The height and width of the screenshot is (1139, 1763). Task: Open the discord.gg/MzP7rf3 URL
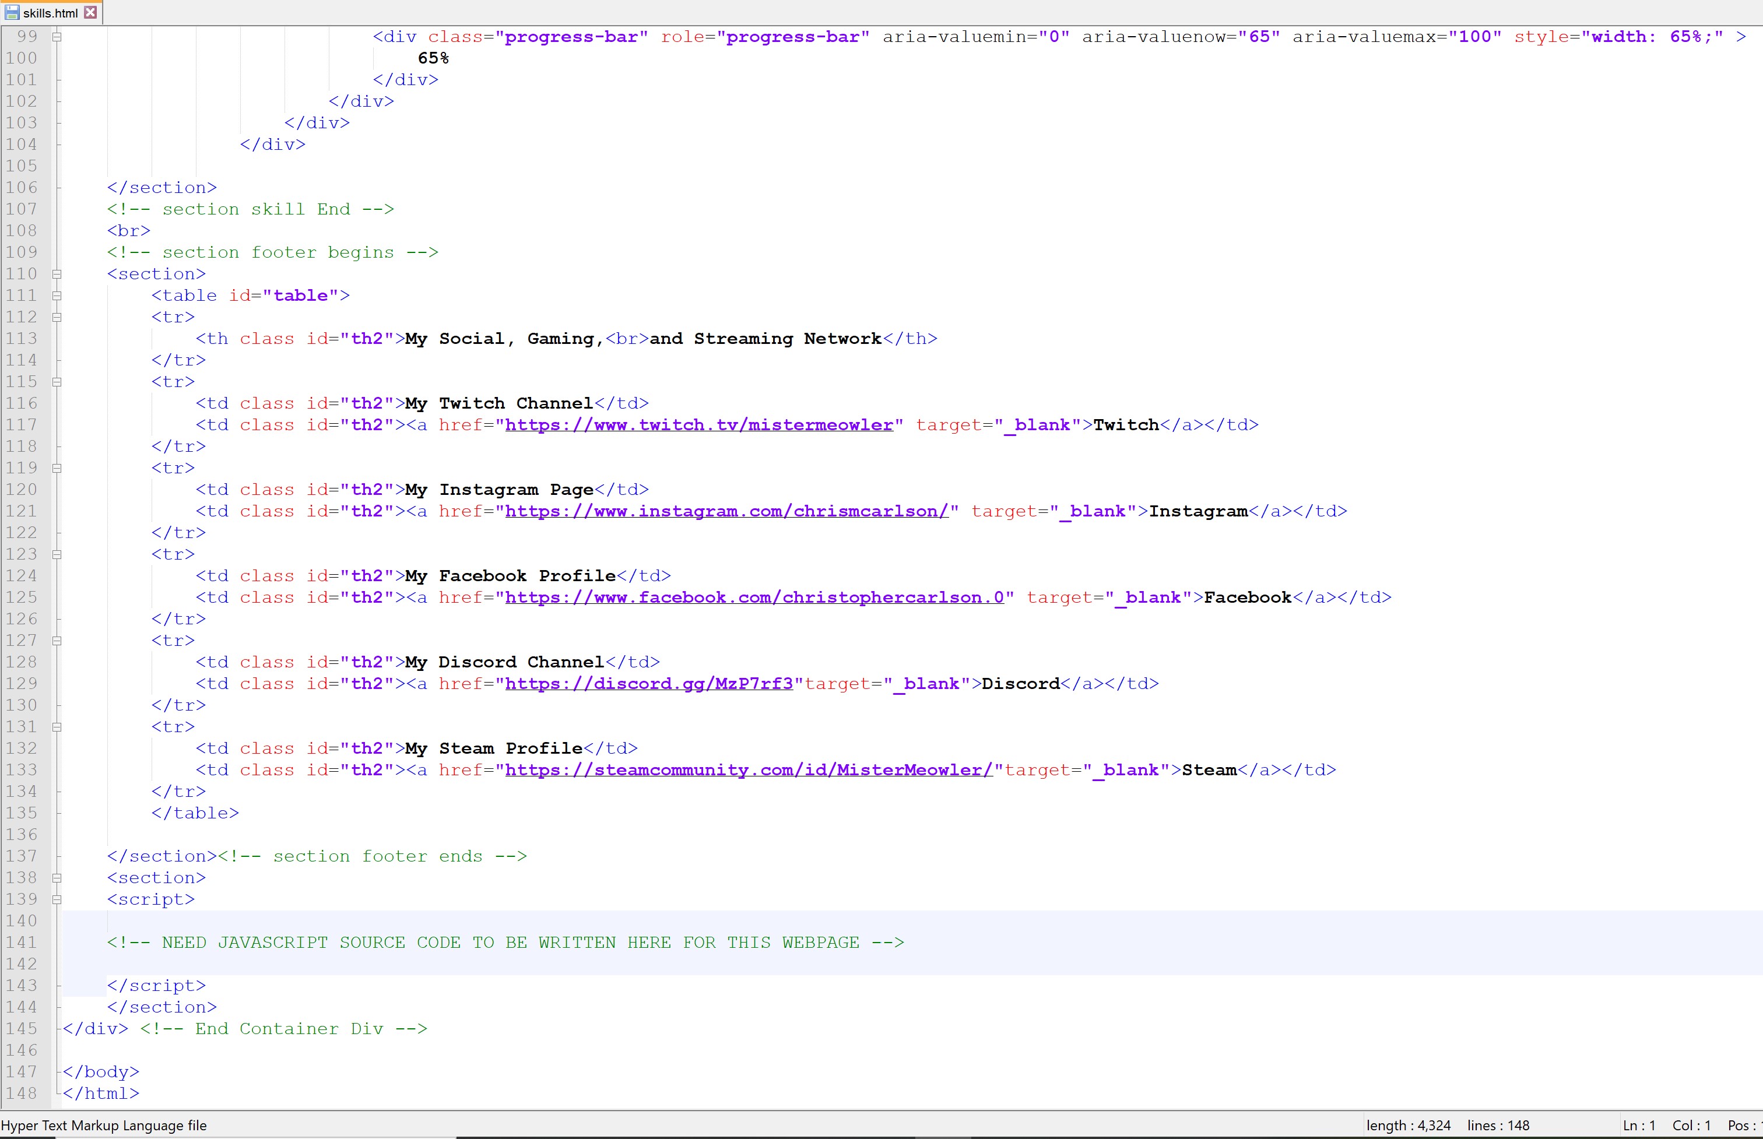tap(648, 683)
